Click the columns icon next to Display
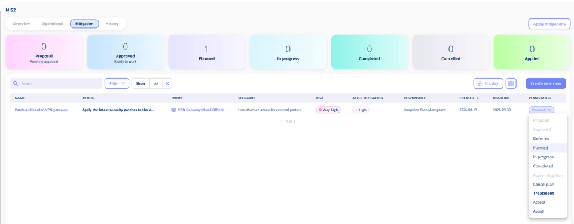The width and height of the screenshot is (574, 224). pyautogui.click(x=511, y=83)
